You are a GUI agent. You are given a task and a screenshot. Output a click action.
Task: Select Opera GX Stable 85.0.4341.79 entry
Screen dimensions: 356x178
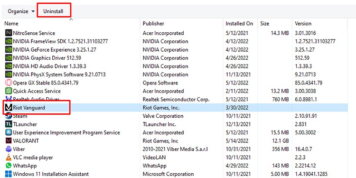point(46,83)
